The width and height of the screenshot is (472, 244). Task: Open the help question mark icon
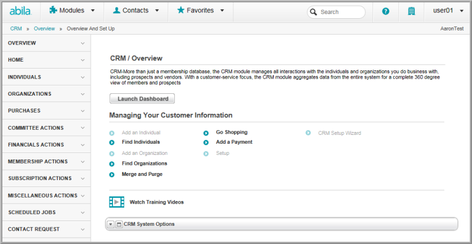pyautogui.click(x=385, y=11)
